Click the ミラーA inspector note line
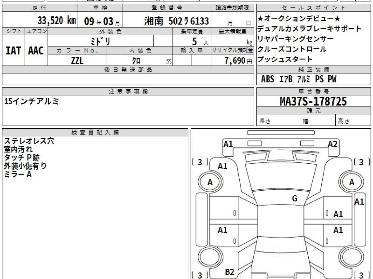 pyautogui.click(x=18, y=175)
